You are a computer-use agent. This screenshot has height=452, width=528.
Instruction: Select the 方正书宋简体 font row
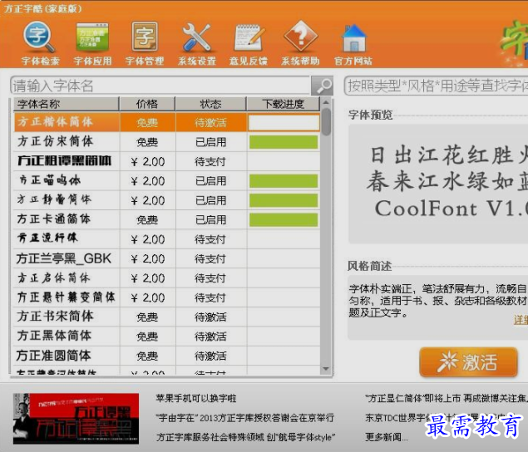[167, 317]
